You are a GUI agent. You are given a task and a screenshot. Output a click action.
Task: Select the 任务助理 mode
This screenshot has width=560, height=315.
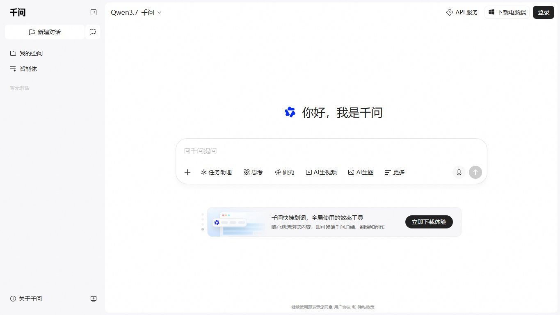[x=216, y=172]
